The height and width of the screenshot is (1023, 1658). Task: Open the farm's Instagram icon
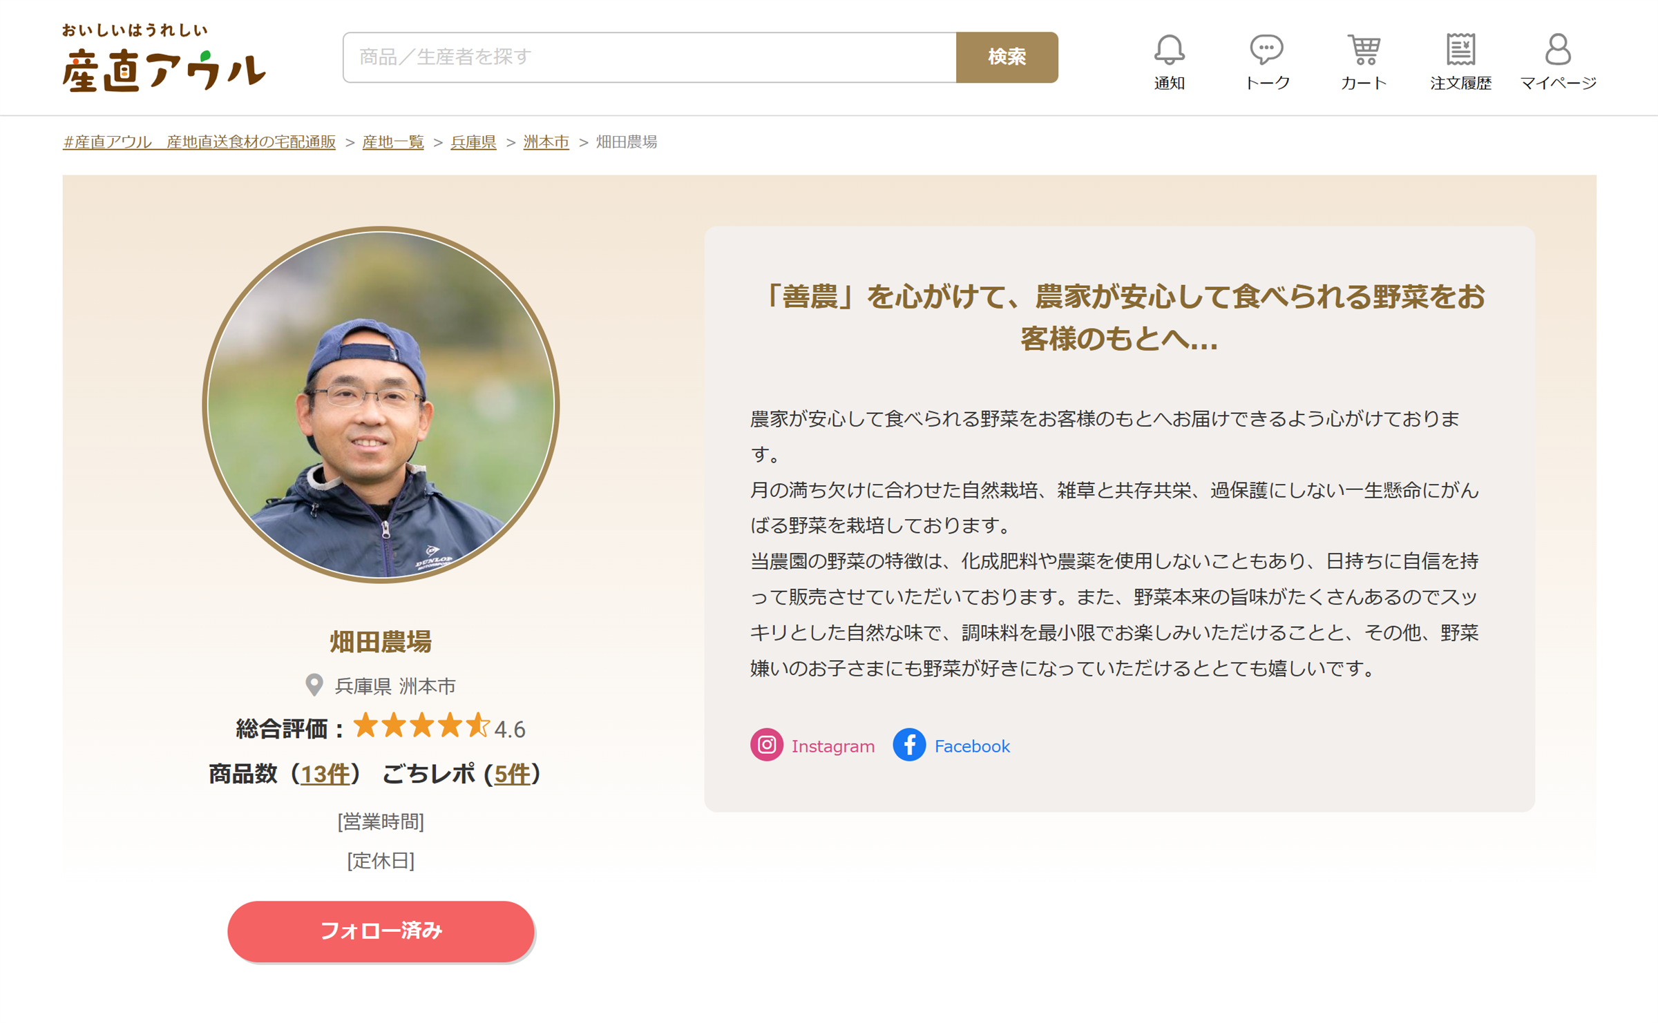click(x=767, y=745)
